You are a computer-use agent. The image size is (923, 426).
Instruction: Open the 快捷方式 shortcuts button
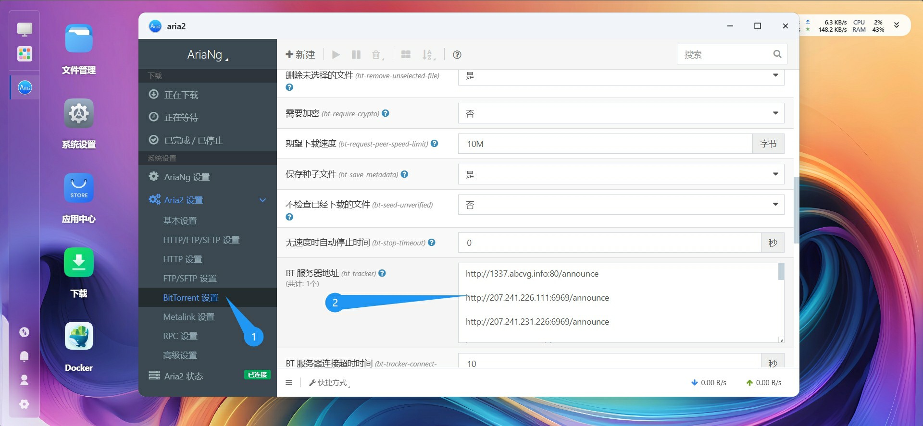click(x=329, y=383)
